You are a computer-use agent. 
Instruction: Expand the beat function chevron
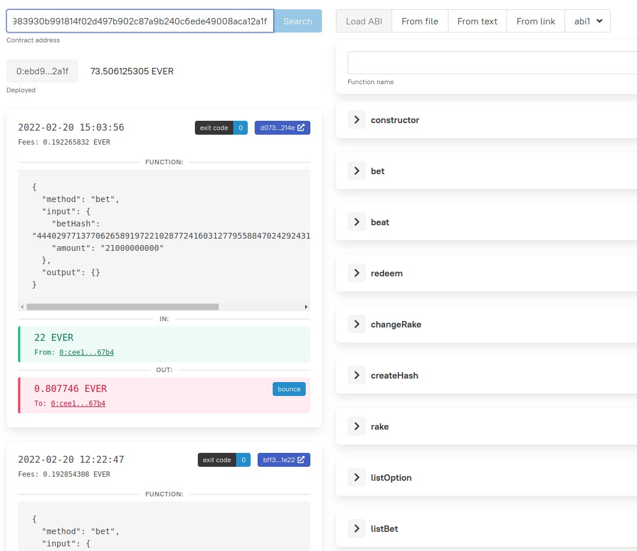[x=357, y=222]
